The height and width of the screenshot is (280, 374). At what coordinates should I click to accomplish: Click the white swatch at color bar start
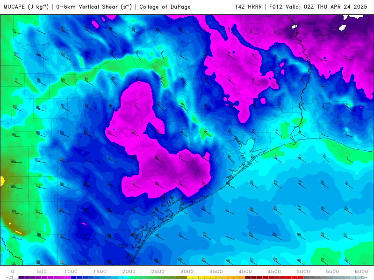(15, 278)
